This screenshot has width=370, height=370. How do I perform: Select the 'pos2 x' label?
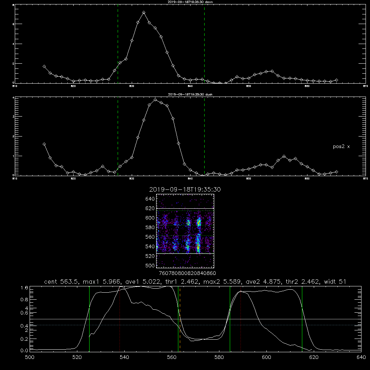tap(341, 147)
